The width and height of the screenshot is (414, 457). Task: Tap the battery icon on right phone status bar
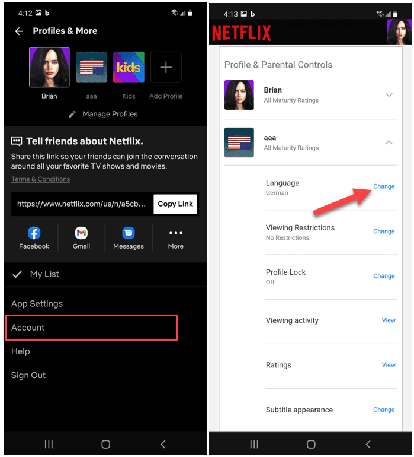tap(395, 14)
